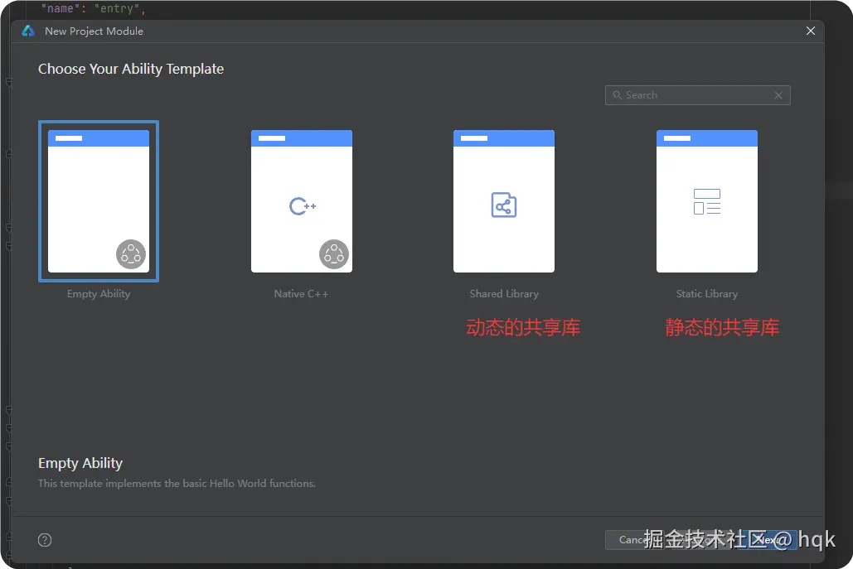
Task: Click the Empty Ability label under its card
Action: 98,293
